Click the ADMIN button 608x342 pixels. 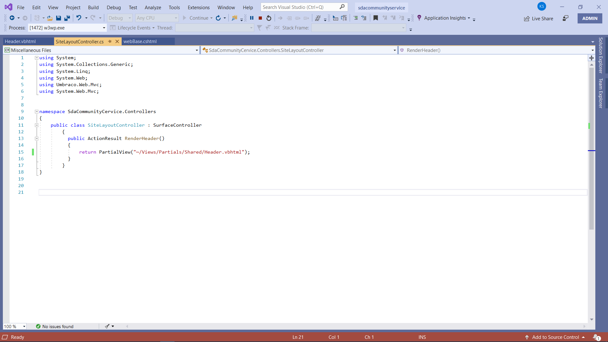click(590, 18)
